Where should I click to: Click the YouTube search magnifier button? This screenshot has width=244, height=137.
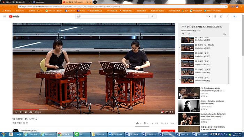[152, 16]
